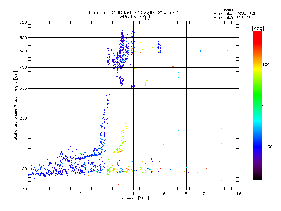The image size is (281, 211).
Task: Click the '4' frequency axis tick label
Action: pyautogui.click(x=133, y=194)
